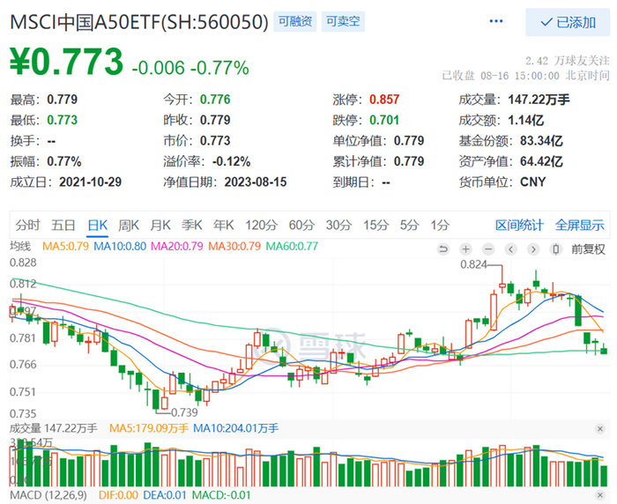Click the MA30:0.79 moving average label
Screen dimensions: 617x504
(234, 247)
